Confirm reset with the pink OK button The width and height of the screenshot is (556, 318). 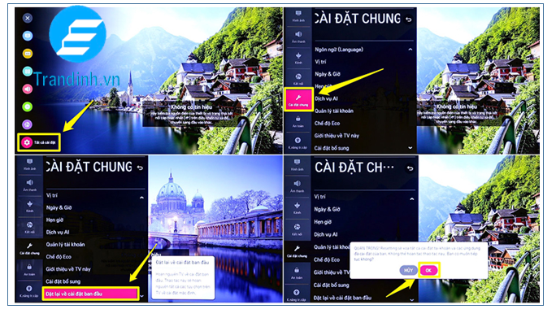(x=428, y=271)
